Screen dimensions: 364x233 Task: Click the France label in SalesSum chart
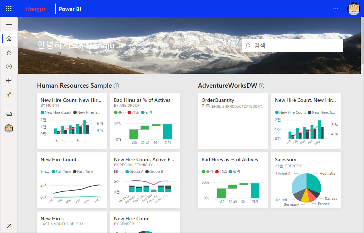[324, 204]
